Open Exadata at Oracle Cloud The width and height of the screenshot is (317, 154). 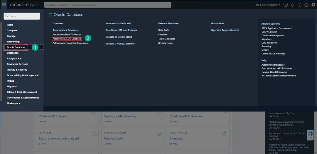pyautogui.click(x=119, y=37)
